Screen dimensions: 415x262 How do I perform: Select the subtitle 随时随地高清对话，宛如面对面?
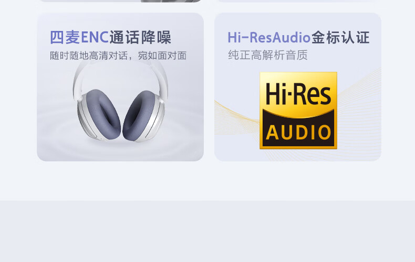(x=118, y=56)
